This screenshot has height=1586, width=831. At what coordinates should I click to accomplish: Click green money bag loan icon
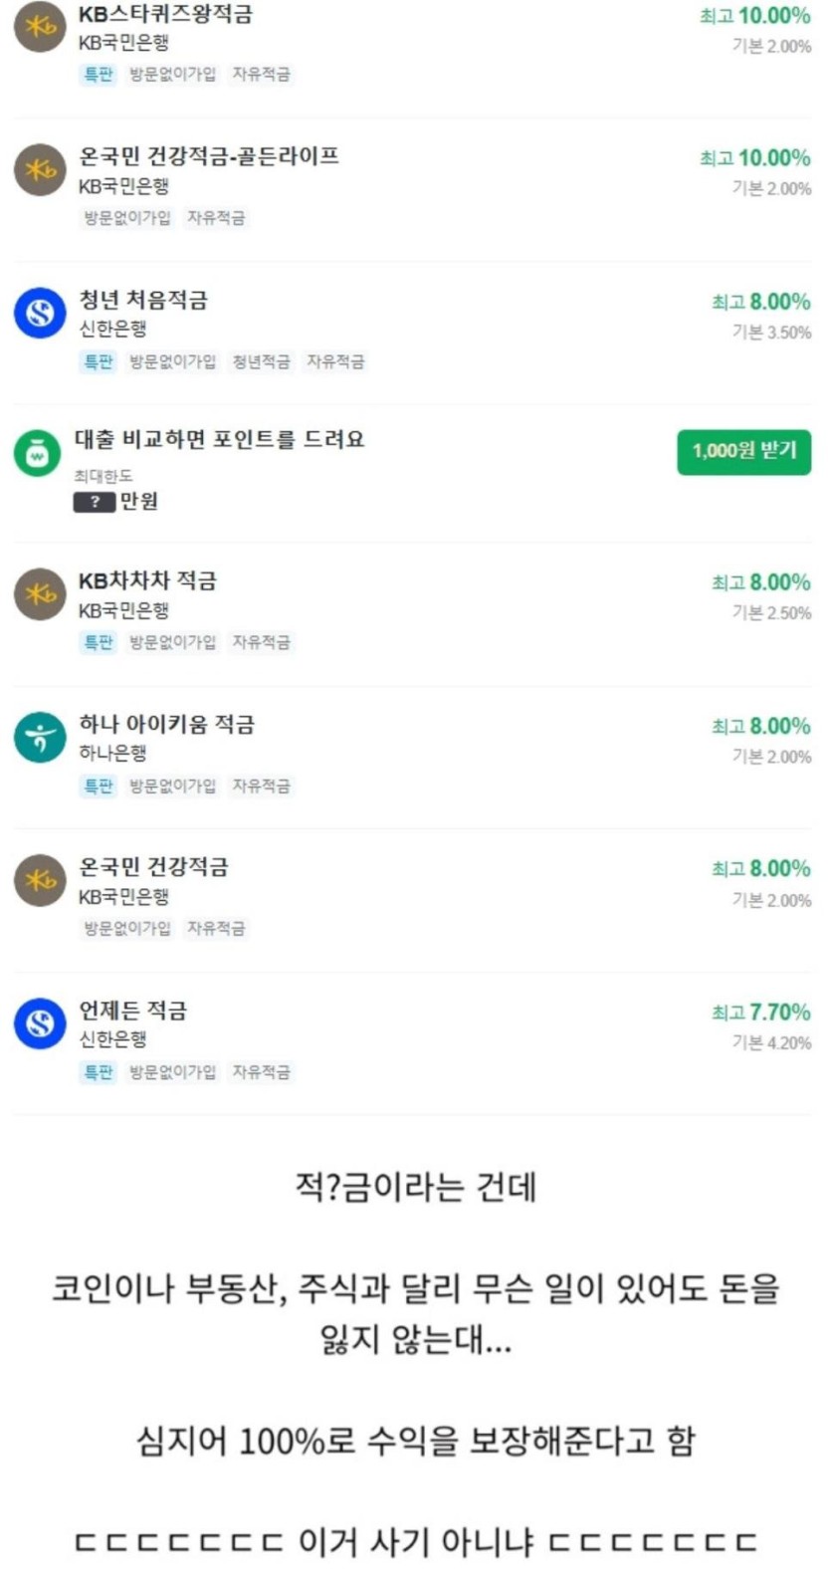coord(37,454)
